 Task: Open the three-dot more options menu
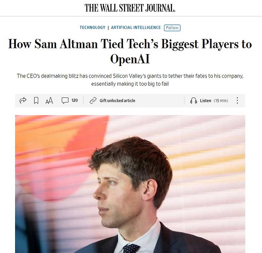[x=237, y=101]
